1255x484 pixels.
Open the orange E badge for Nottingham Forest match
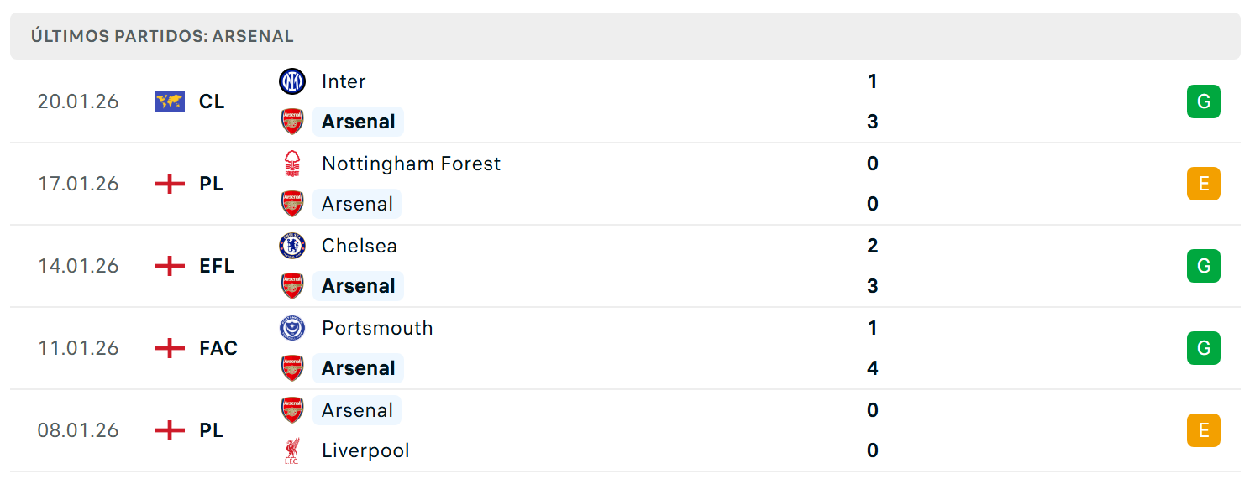tap(1203, 184)
